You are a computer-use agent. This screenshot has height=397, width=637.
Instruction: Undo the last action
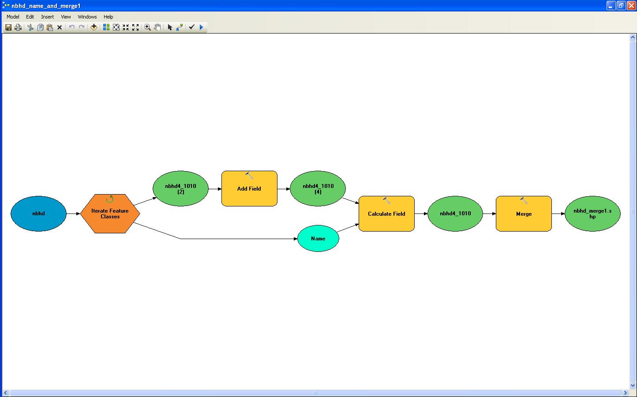pyautogui.click(x=72, y=27)
